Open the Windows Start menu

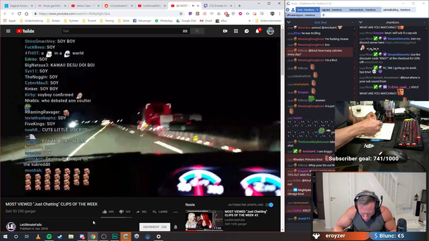[x=5, y=236]
